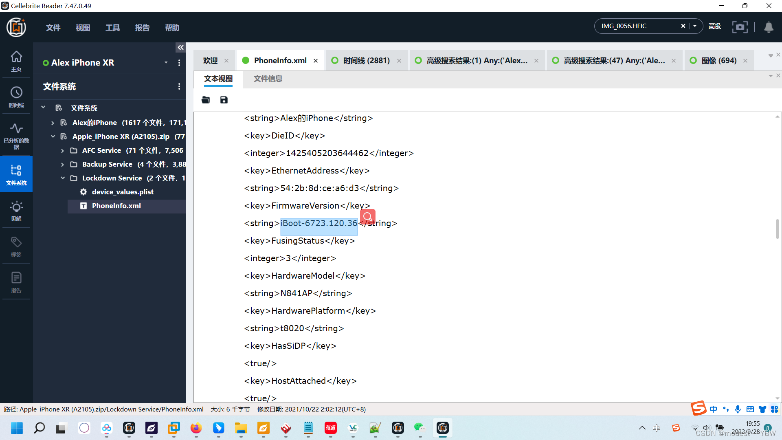Switch to the Timeline (2881) tab

366,61
